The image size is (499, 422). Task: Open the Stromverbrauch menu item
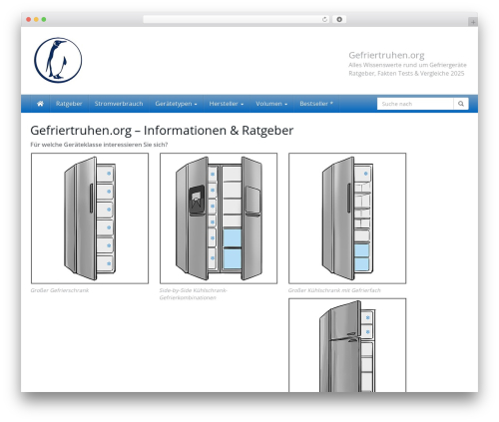click(x=119, y=104)
